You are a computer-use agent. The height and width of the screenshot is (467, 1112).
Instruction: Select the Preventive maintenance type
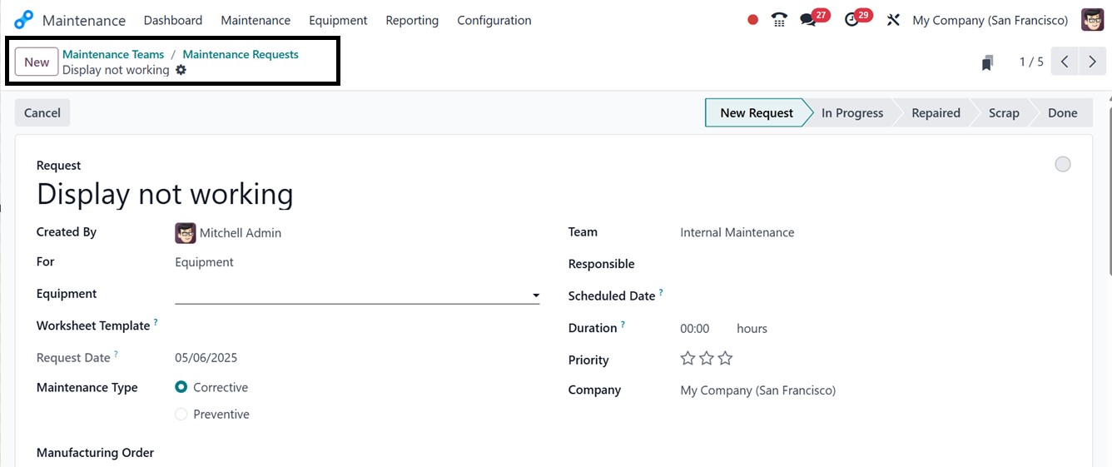[181, 415]
